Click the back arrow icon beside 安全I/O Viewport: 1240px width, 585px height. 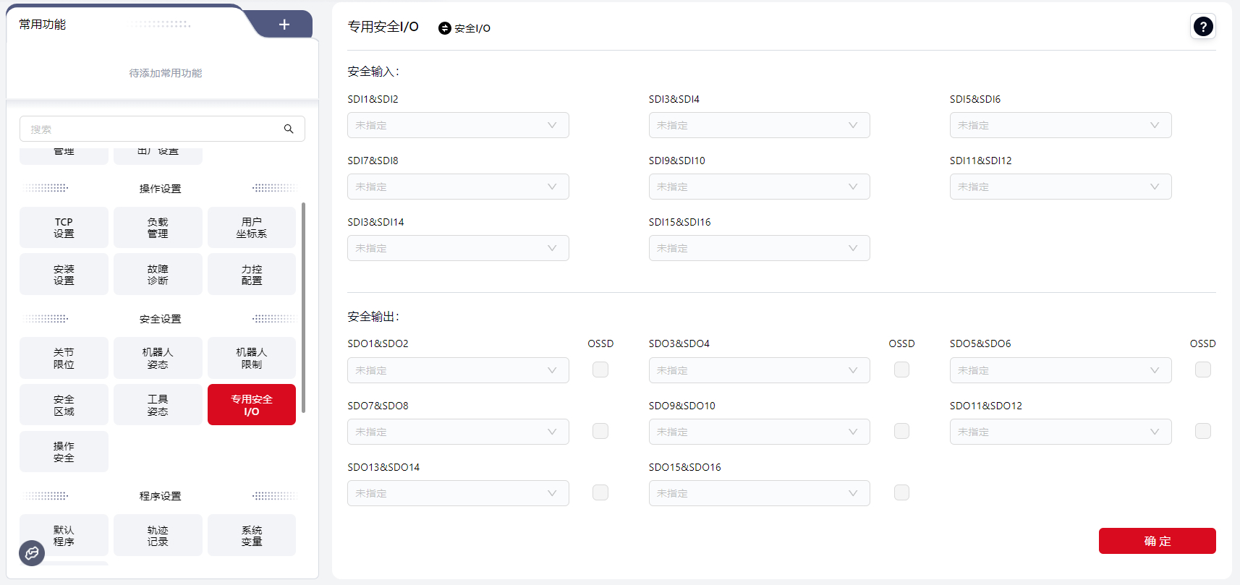click(x=445, y=28)
